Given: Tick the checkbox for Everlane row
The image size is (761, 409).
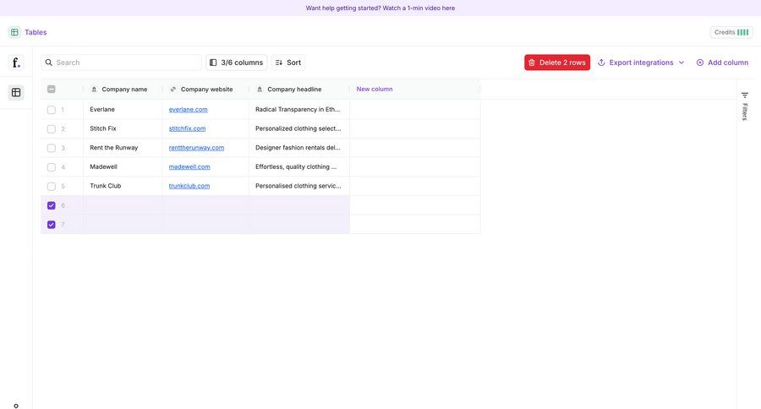Looking at the screenshot, I should (52, 110).
